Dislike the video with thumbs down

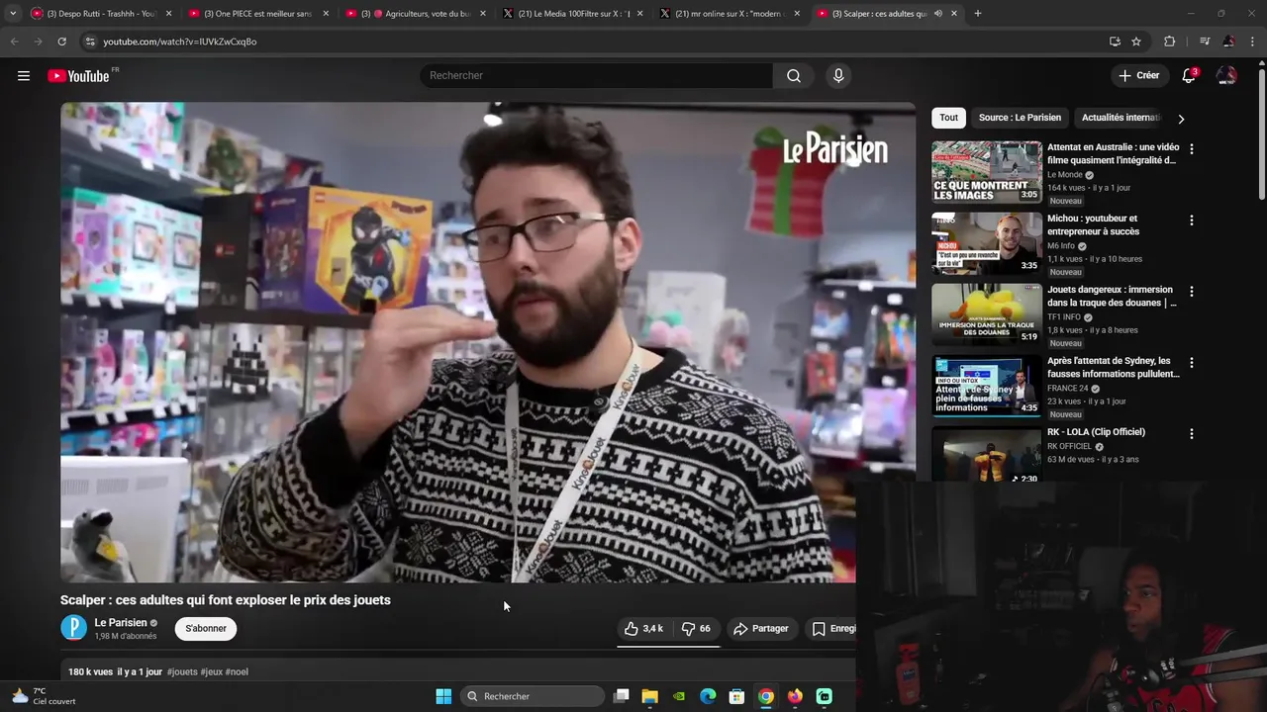pyautogui.click(x=696, y=628)
